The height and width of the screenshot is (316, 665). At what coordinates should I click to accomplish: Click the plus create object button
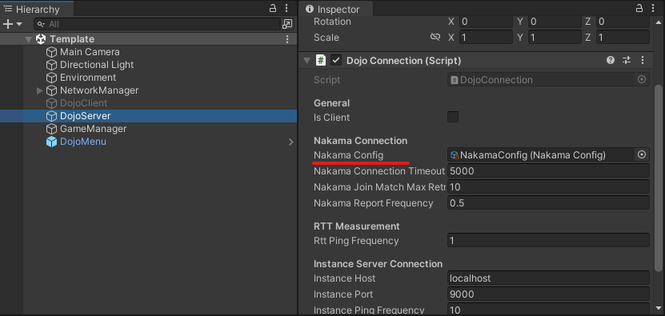click(x=8, y=24)
